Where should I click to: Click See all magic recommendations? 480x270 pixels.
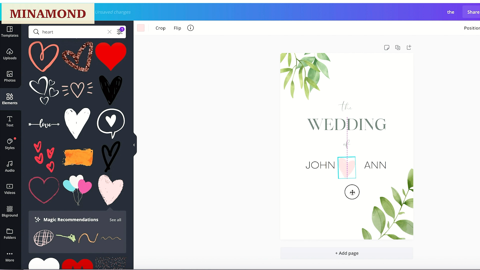[115, 220]
